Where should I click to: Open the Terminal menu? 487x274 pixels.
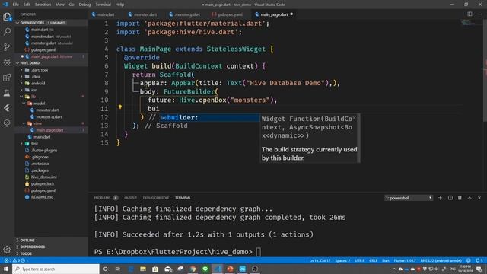103,5
